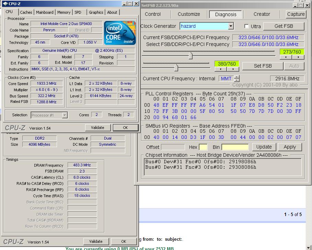Click the CPU-Z title bar icon
The height and width of the screenshot is (250, 312).
click(x=5, y=3)
